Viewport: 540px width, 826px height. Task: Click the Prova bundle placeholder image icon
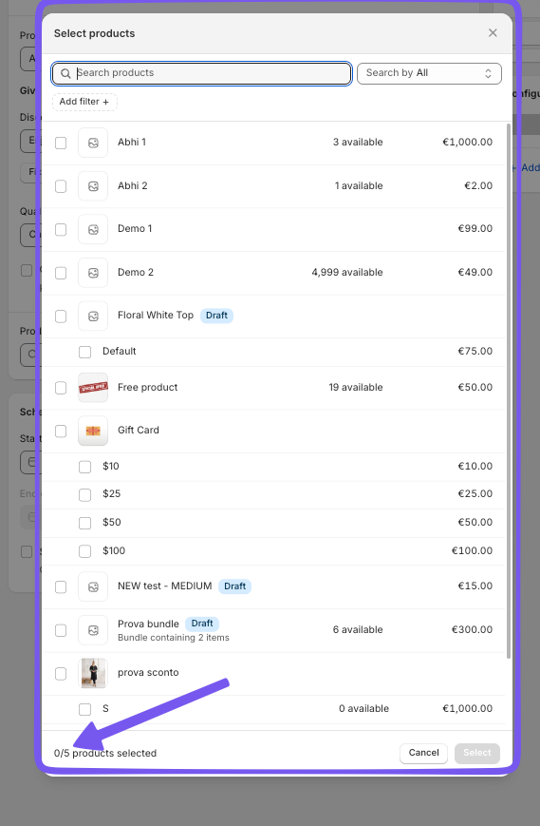click(x=93, y=630)
